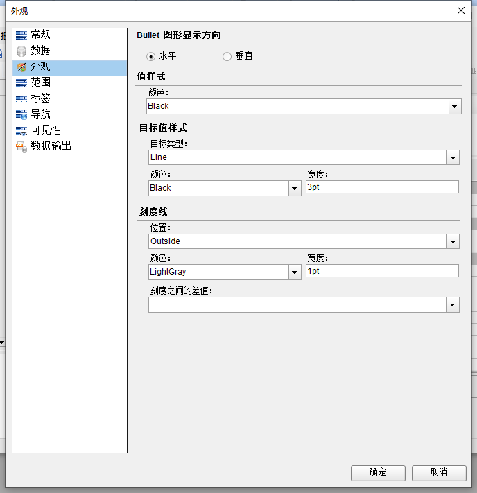
Task: Open the 值样式 颜色 dropdown arrow
Action: (455, 107)
